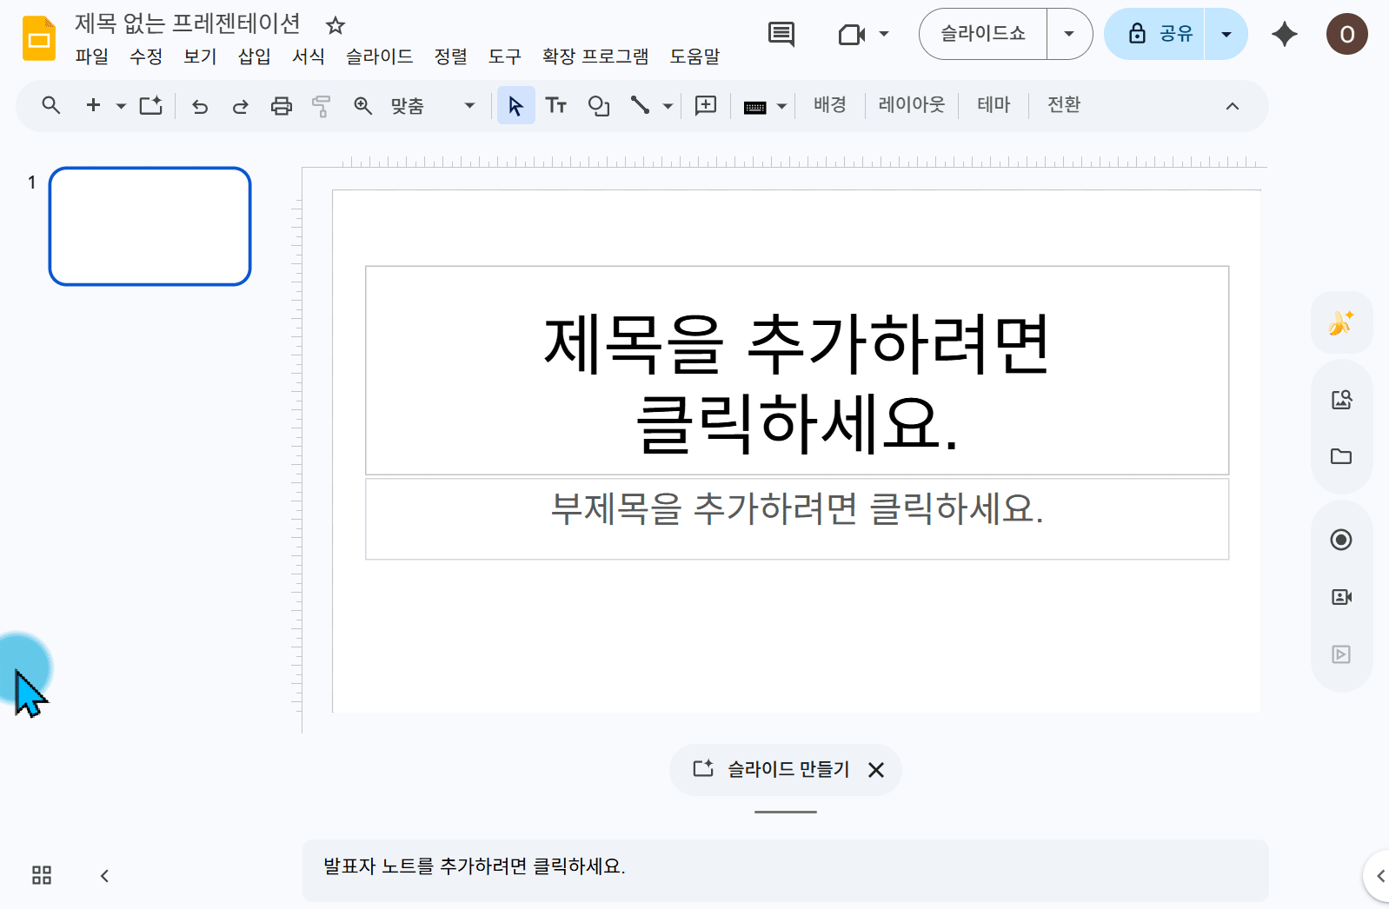Click the print icon in toolbar
The height and width of the screenshot is (909, 1389).
coord(282,106)
